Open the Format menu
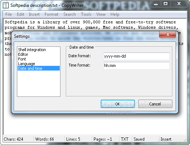This screenshot has height=145, width=190. [51, 14]
